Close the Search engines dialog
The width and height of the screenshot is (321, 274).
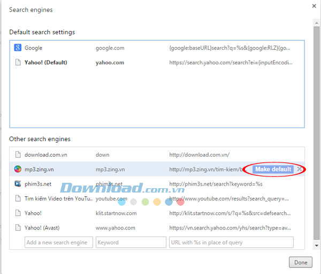coord(314,6)
